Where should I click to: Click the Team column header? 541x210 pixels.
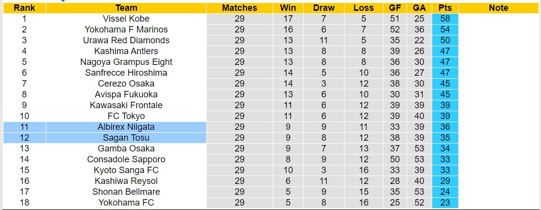pyautogui.click(x=127, y=8)
